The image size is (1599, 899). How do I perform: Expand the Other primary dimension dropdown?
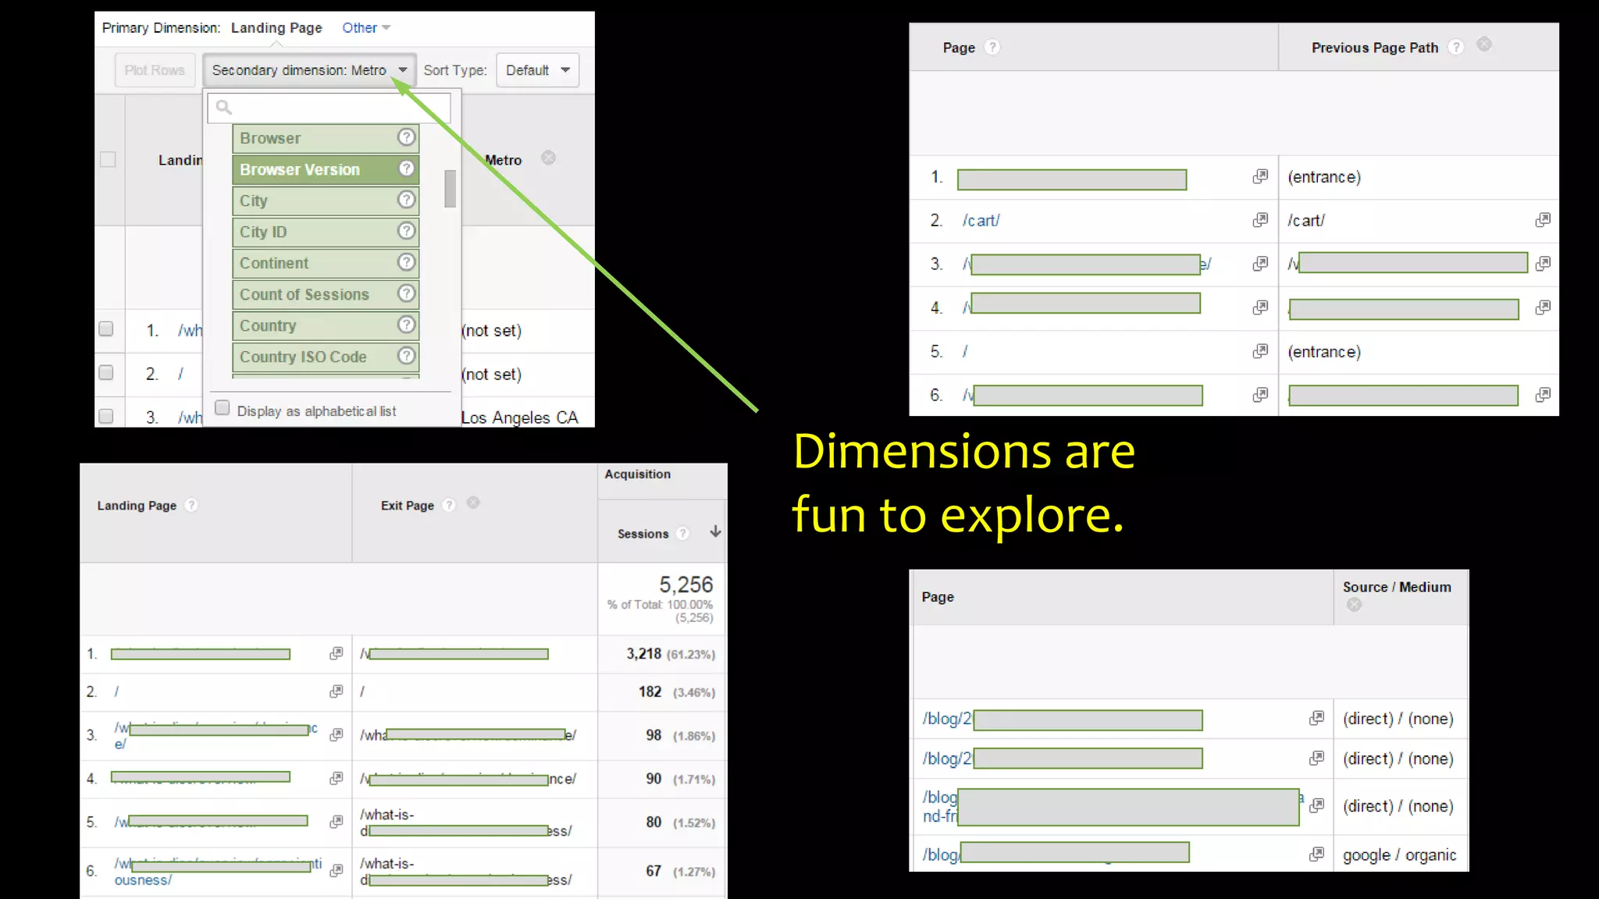click(366, 27)
